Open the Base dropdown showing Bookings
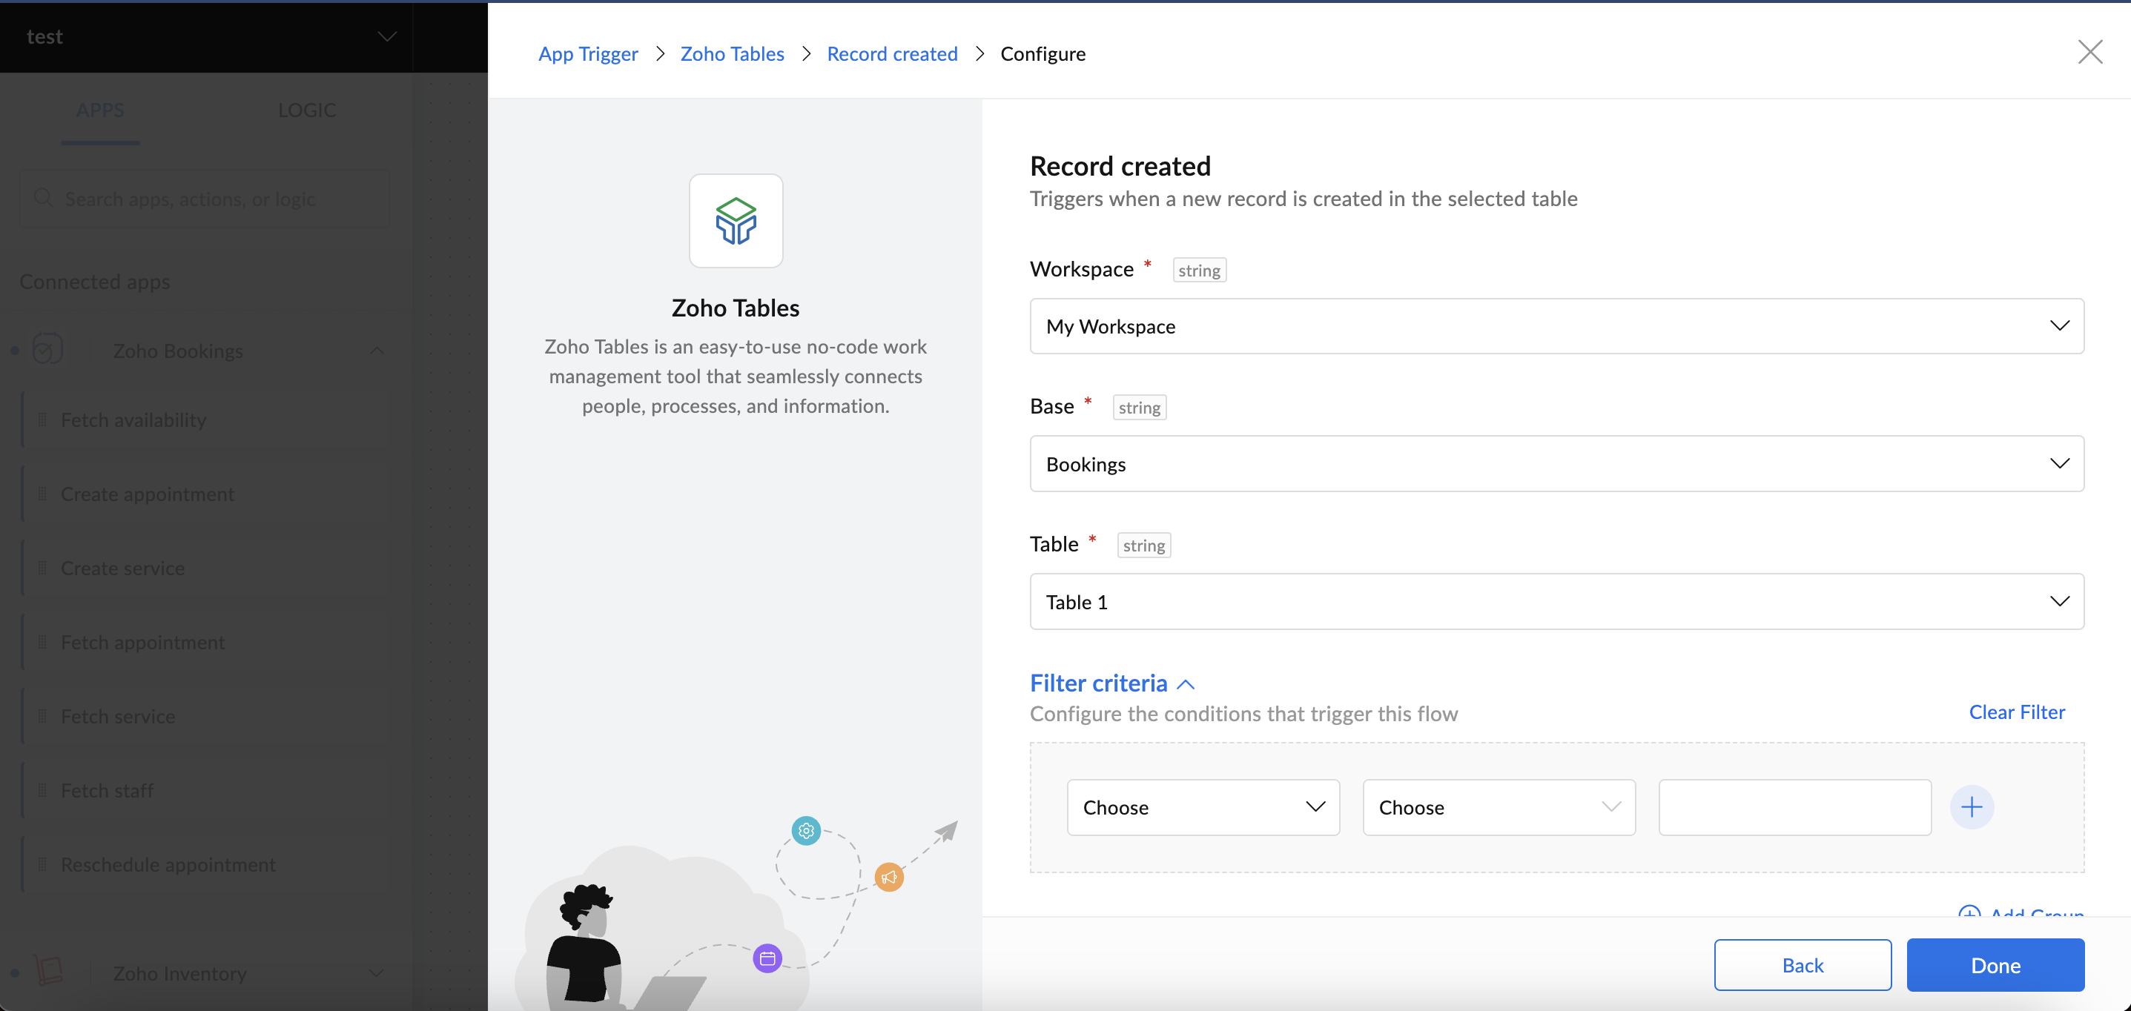2131x1011 pixels. (1555, 464)
